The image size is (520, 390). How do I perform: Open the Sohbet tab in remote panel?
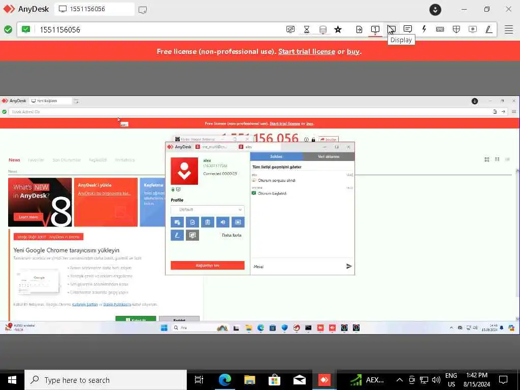(276, 156)
